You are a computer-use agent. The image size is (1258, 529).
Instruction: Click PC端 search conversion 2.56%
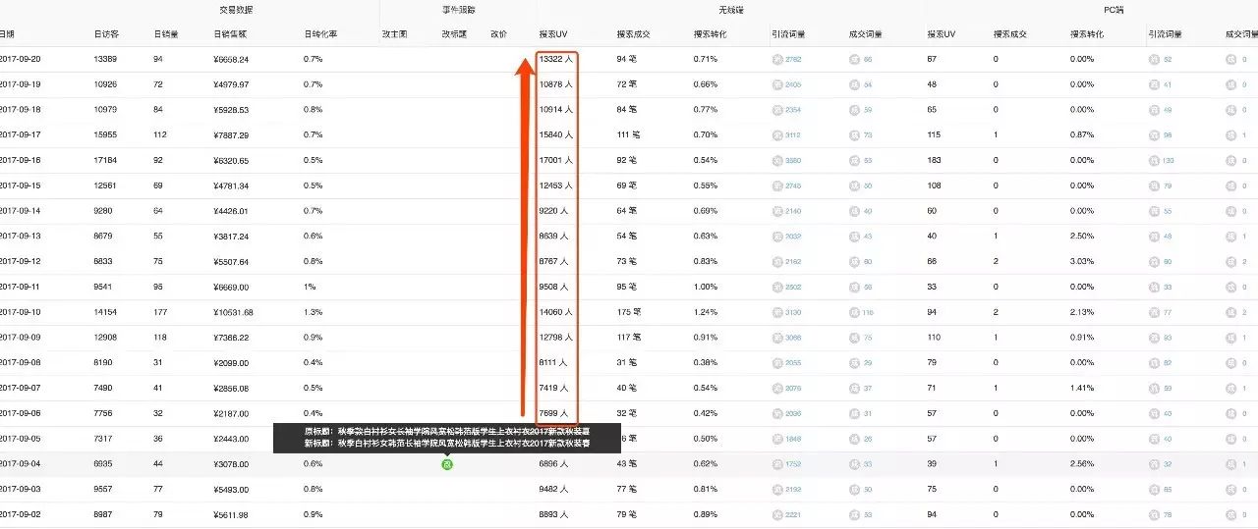[x=1082, y=463]
